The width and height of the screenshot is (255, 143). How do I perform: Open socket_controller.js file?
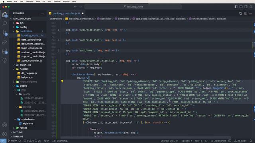click(33, 52)
